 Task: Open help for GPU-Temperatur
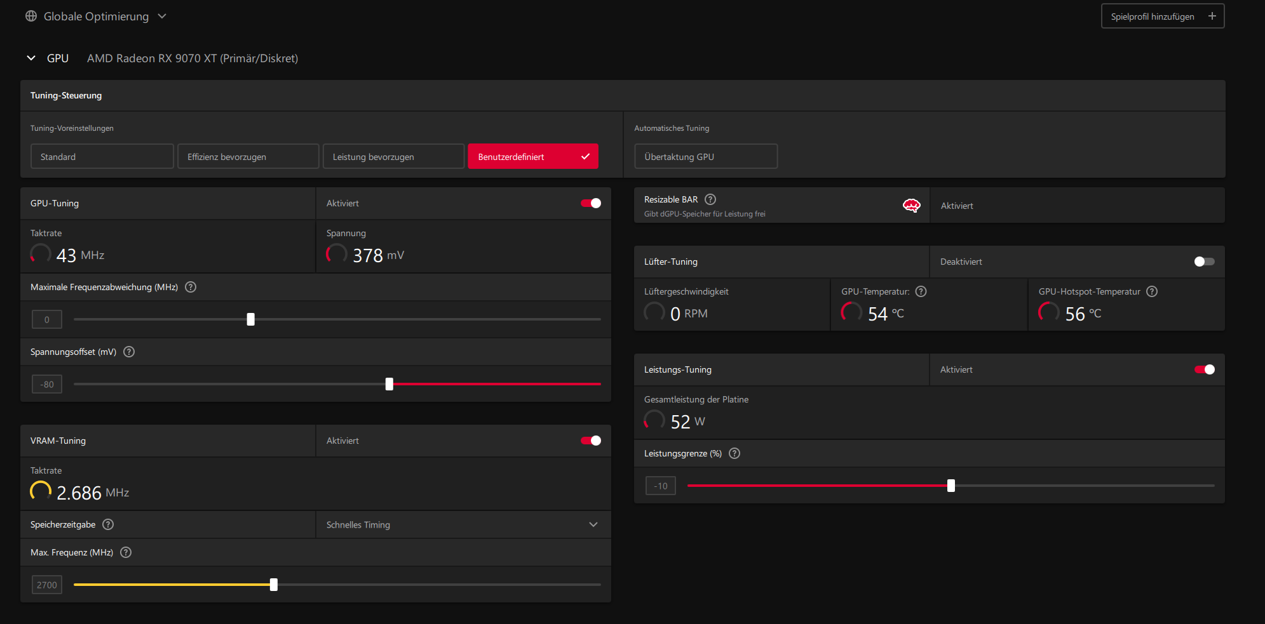coord(921,291)
